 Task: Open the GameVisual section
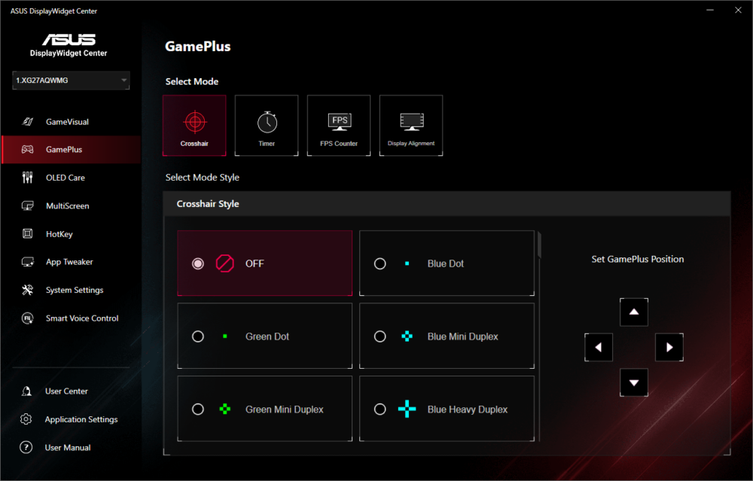point(67,122)
